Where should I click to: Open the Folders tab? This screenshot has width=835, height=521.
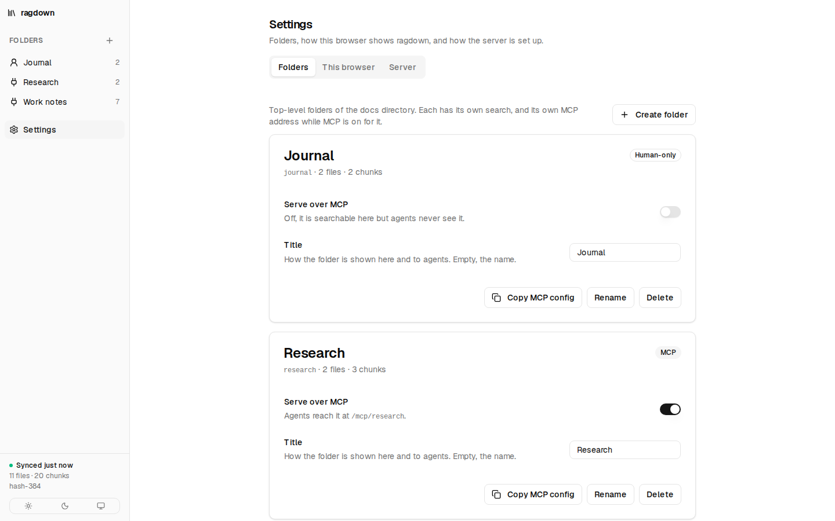tap(293, 67)
